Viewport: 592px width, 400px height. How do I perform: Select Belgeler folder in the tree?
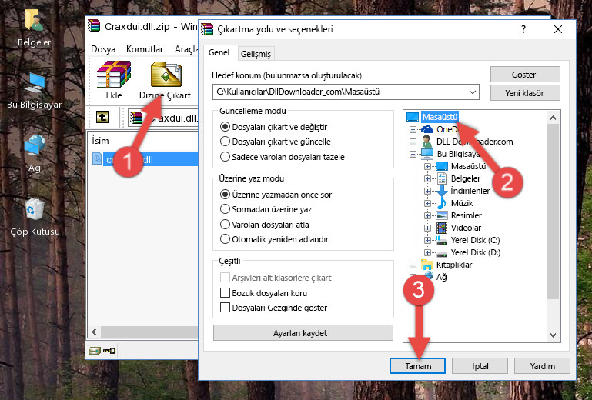(x=466, y=178)
